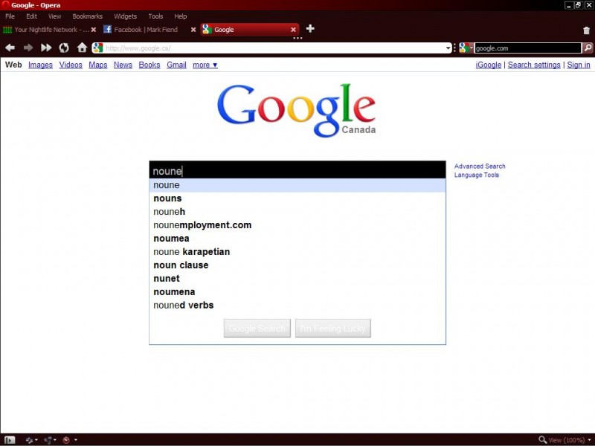
Task: Open the Edit menu
Action: (31, 16)
